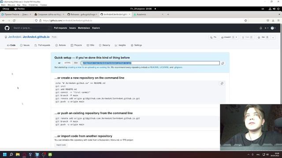Expand the Unwatch options arrow
The height and width of the screenshot is (158, 282).
237,37
